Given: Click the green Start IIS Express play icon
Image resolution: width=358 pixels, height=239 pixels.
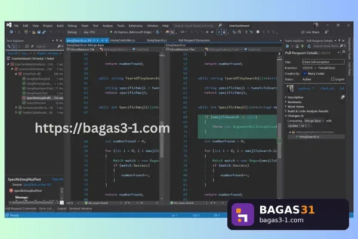Looking at the screenshot, I should (111, 32).
